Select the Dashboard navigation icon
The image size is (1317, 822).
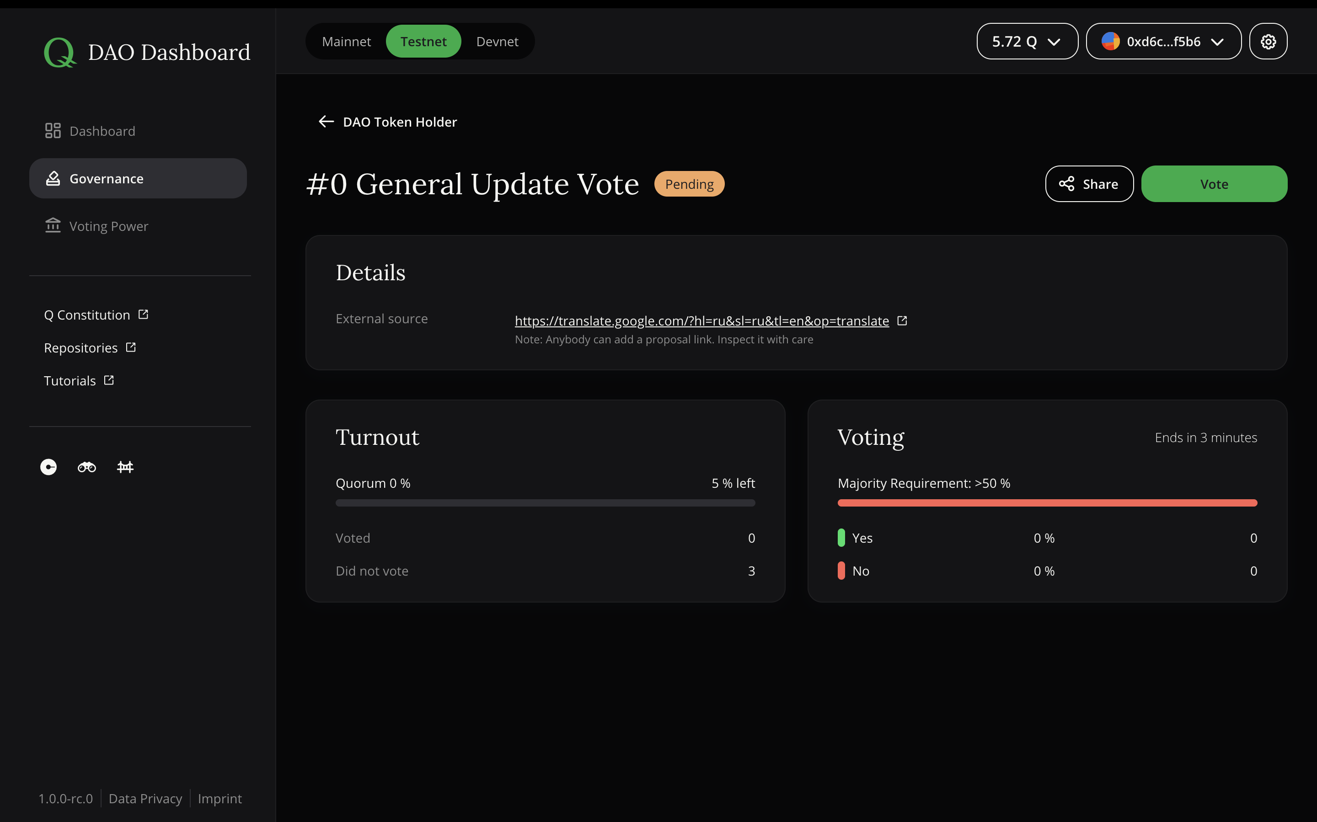pos(53,130)
